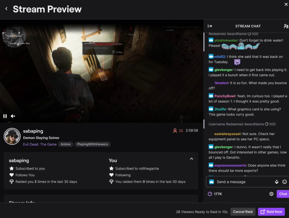Select the PlayingWithViewers tag
The height and width of the screenshot is (218, 289).
[x=92, y=144]
